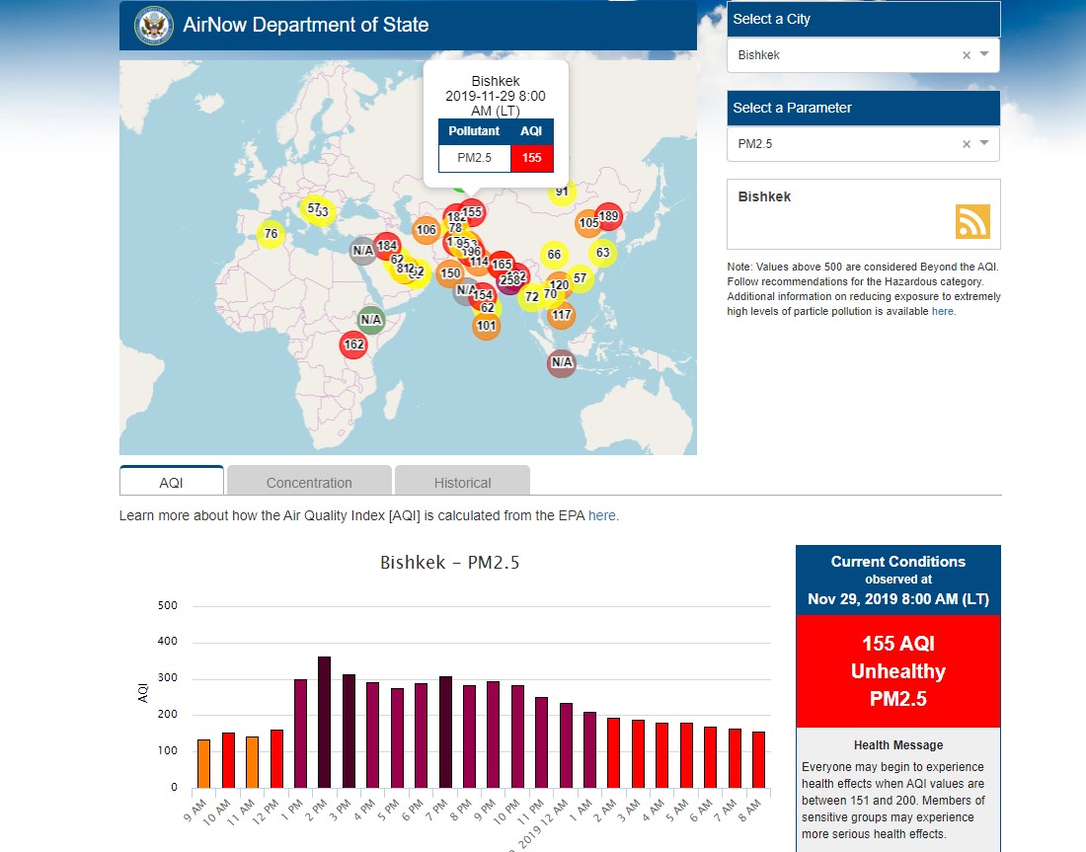Switch to the Concentration tab

click(309, 483)
